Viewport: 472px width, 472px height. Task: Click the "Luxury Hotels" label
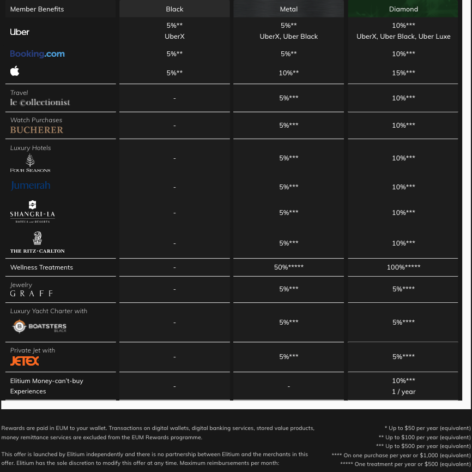31,148
